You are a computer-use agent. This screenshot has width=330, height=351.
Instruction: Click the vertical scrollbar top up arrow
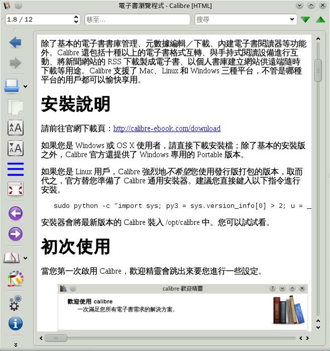(318, 39)
